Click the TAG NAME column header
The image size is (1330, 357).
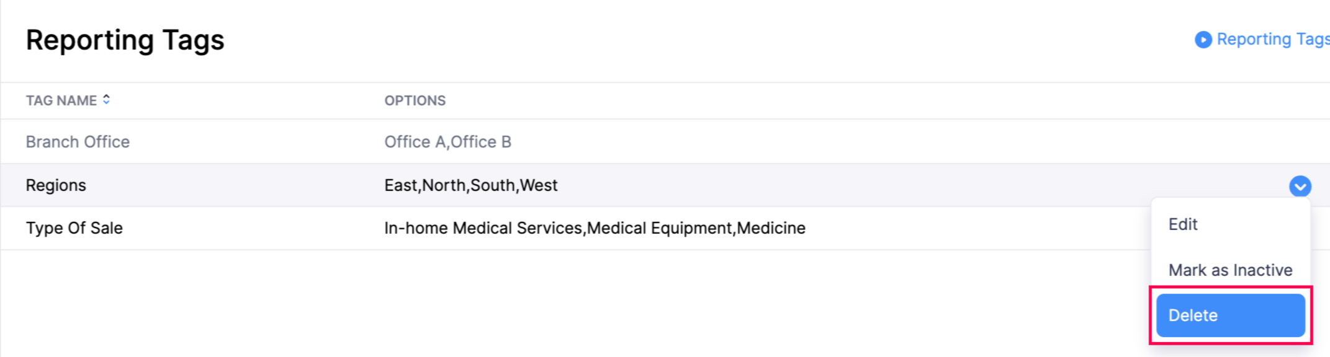61,100
